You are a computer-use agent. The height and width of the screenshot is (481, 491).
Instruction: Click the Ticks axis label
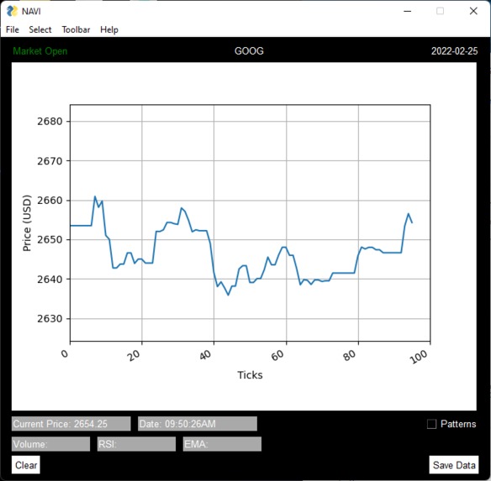[250, 375]
